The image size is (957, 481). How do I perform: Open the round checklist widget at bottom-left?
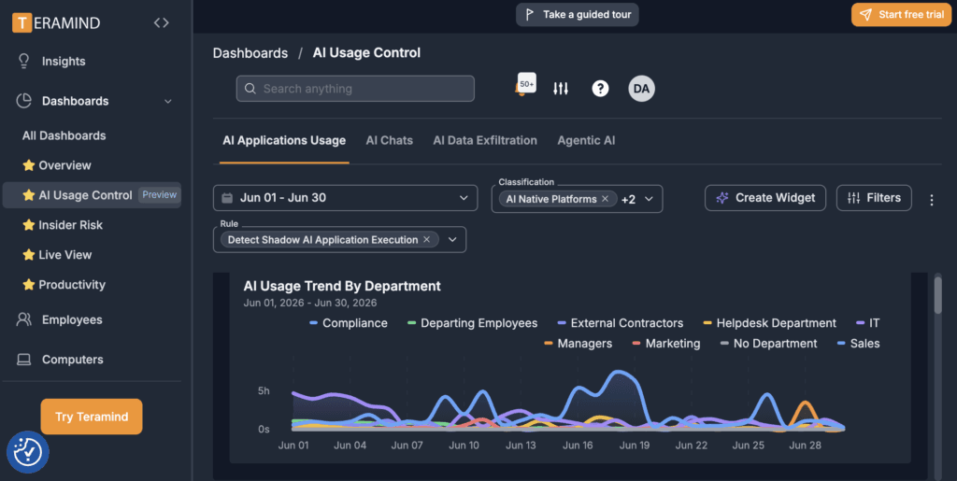pyautogui.click(x=27, y=452)
